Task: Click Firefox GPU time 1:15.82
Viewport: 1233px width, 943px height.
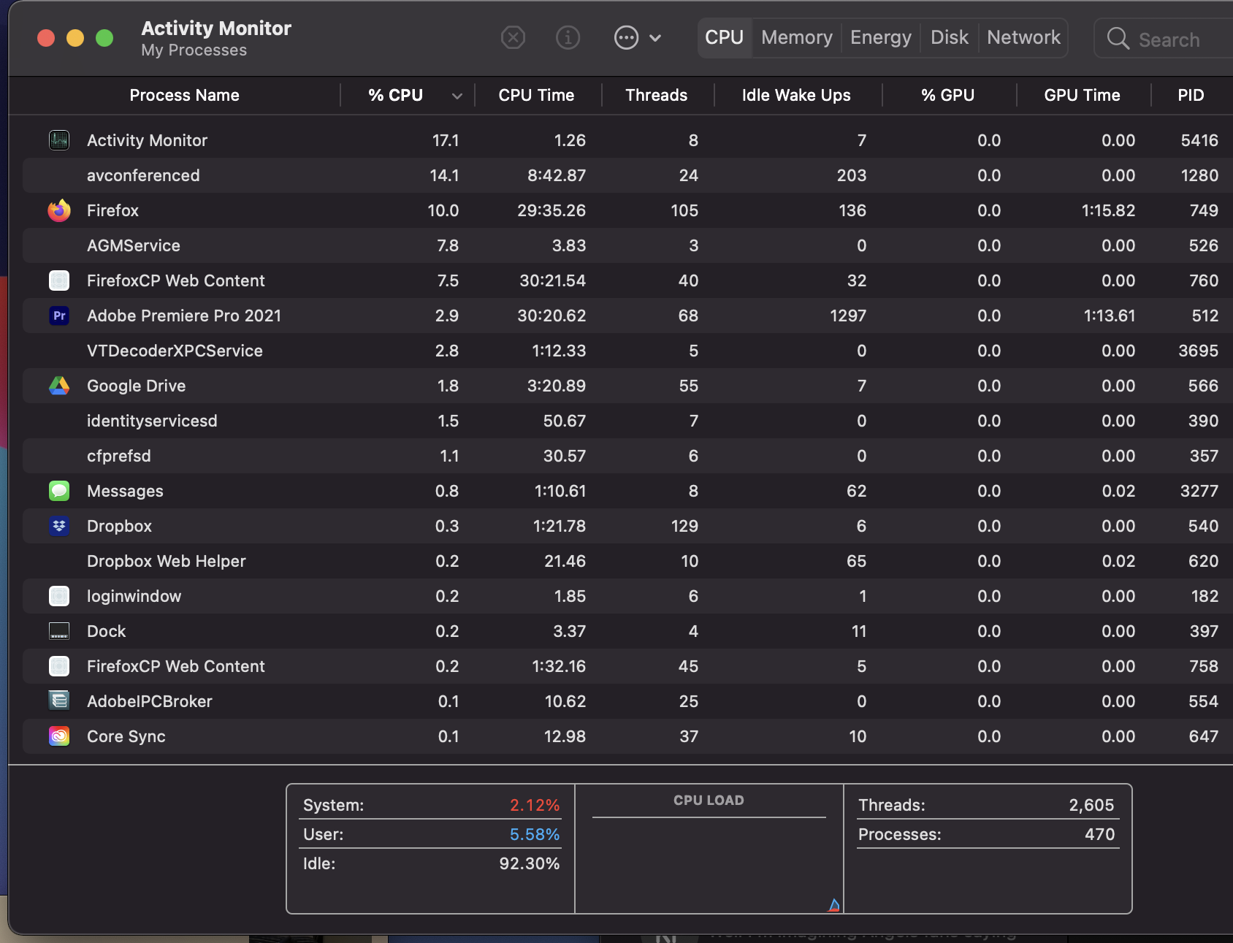Action: click(1108, 210)
